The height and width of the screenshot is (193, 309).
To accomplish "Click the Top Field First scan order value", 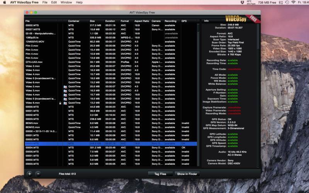I will pyautogui.click(x=236, y=42).
